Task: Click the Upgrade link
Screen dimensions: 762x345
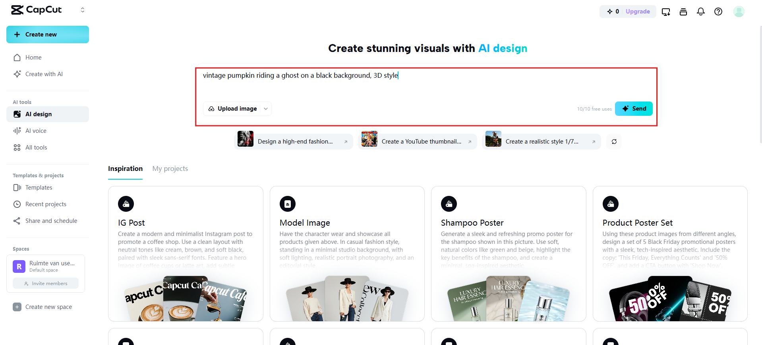Action: coord(638,11)
